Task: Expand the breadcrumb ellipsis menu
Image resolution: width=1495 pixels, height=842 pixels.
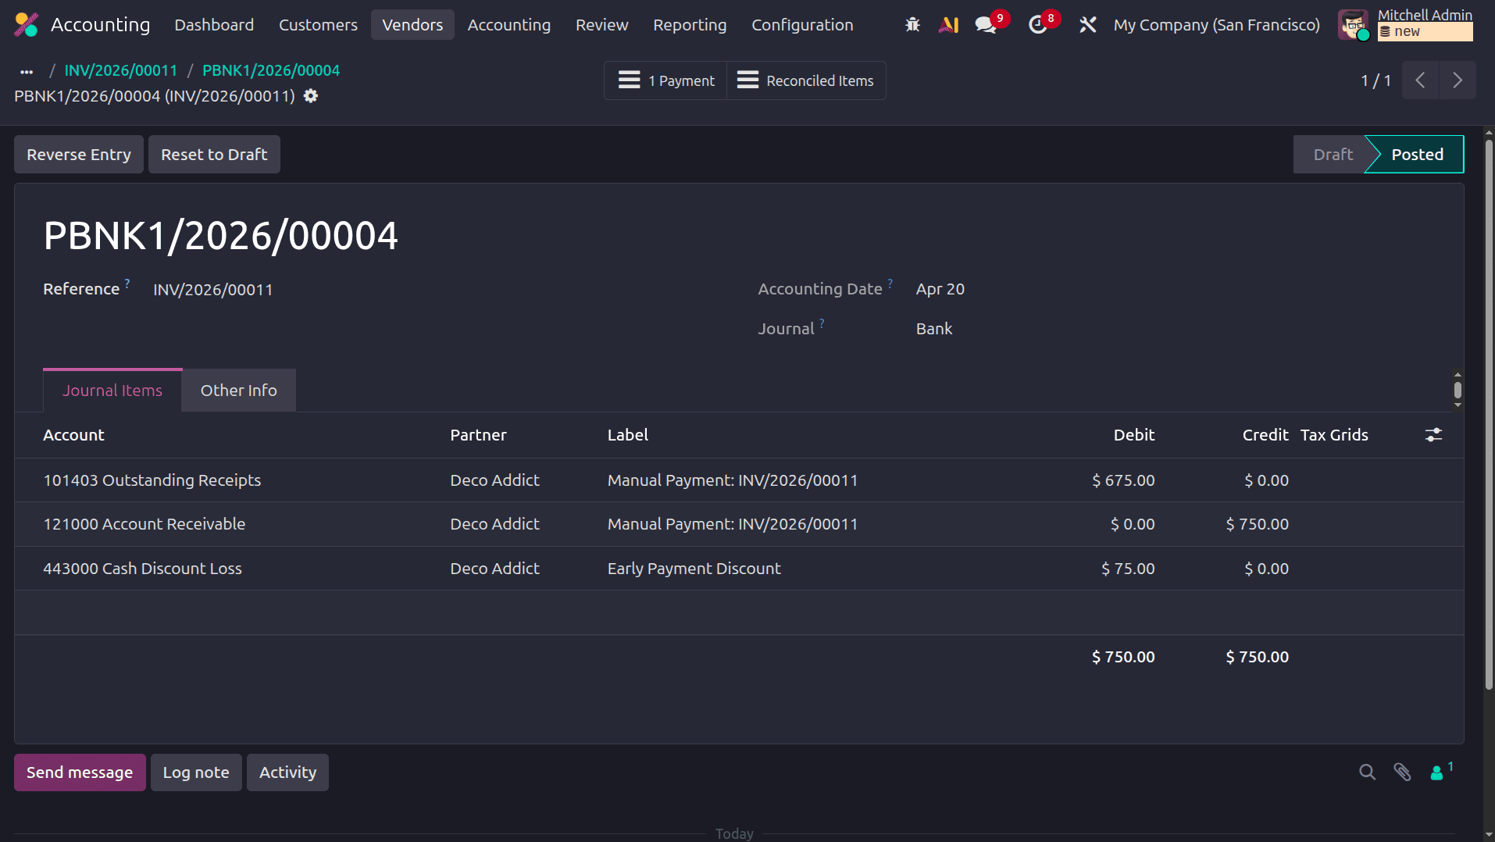Action: pyautogui.click(x=26, y=71)
